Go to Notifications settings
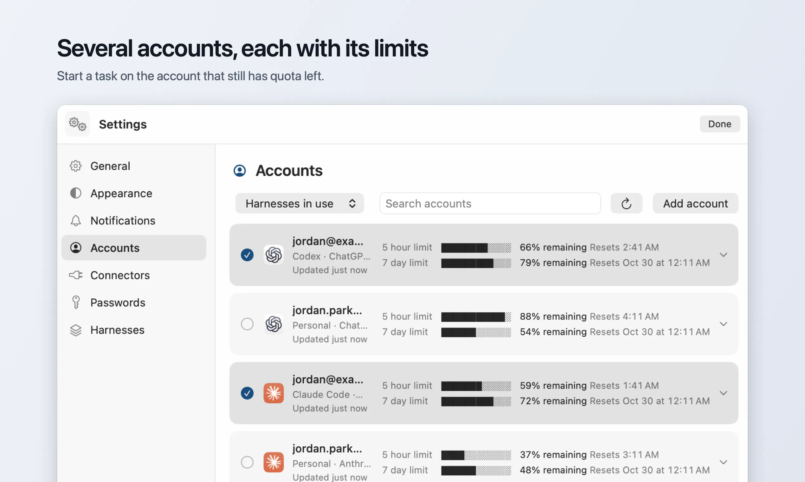 (x=134, y=220)
